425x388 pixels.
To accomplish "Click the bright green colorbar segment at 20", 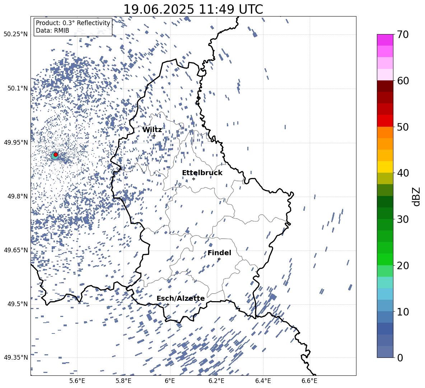I will (x=385, y=259).
